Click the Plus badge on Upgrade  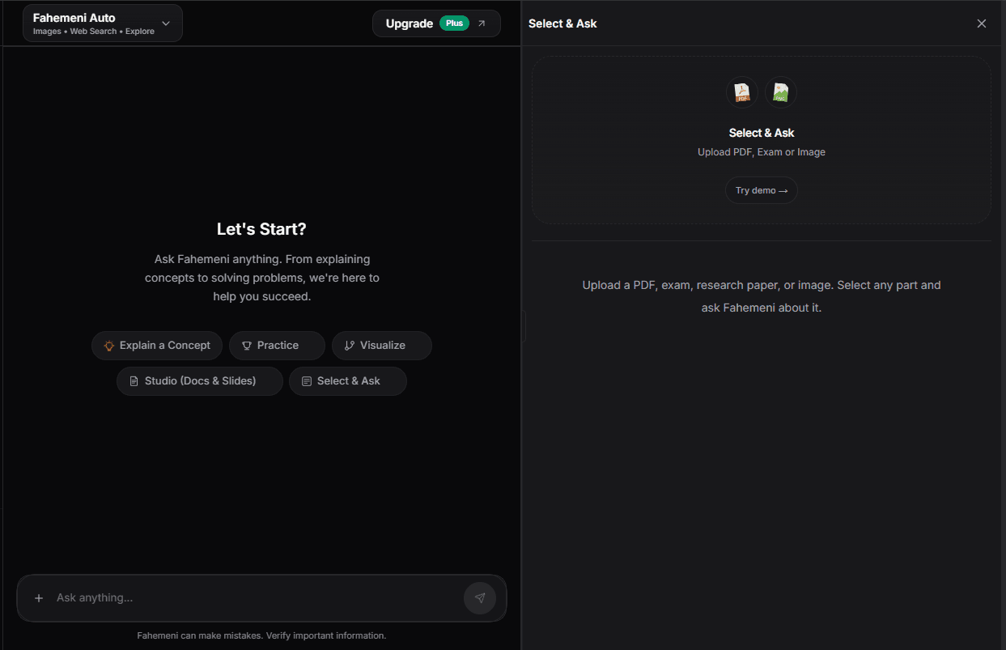454,23
